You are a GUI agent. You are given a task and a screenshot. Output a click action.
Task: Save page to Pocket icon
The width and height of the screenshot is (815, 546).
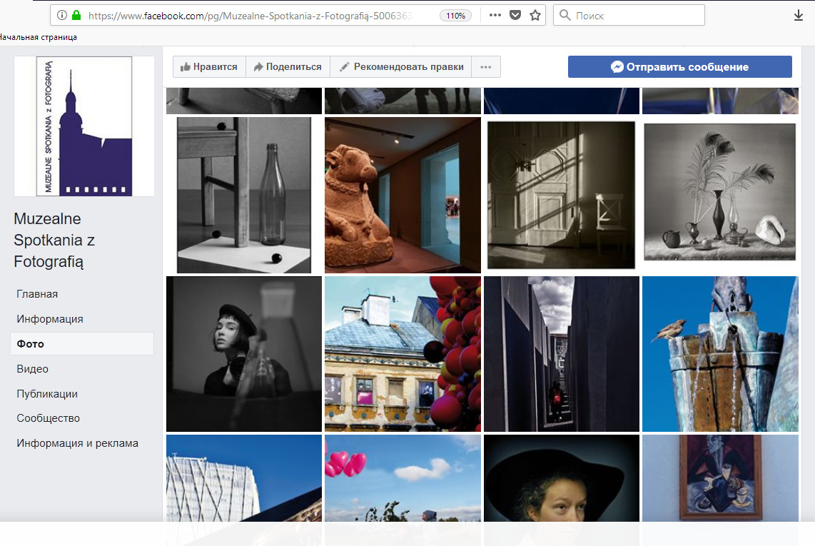(x=515, y=15)
